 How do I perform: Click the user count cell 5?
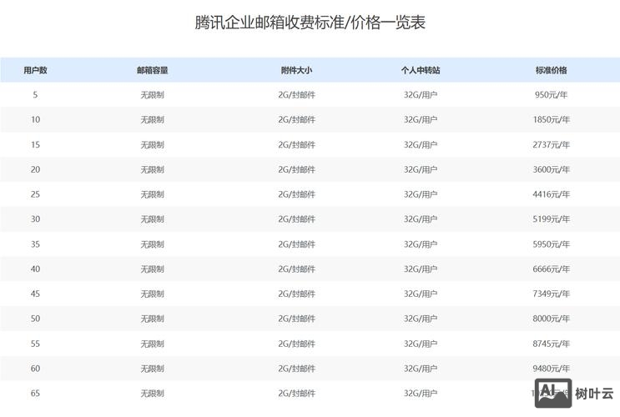(x=35, y=95)
